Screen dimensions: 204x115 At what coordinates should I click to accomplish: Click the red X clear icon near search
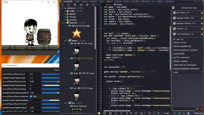pos(202,109)
